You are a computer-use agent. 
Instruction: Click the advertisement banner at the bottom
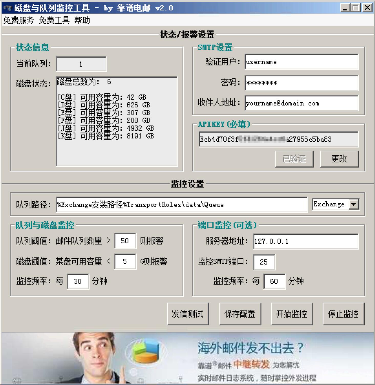pyautogui.click(x=187, y=358)
